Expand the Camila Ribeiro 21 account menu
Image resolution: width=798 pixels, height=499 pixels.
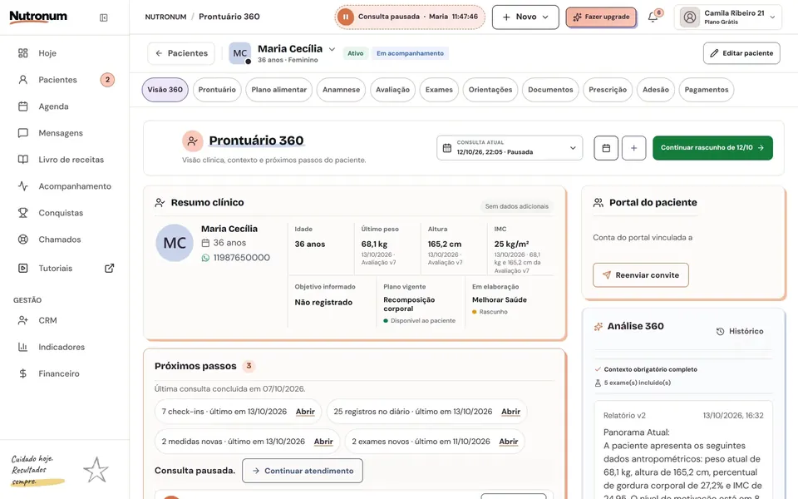728,17
